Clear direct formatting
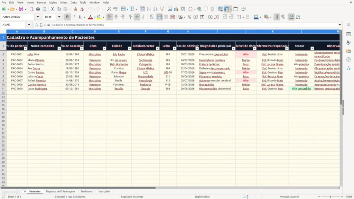 click(x=82, y=9)
